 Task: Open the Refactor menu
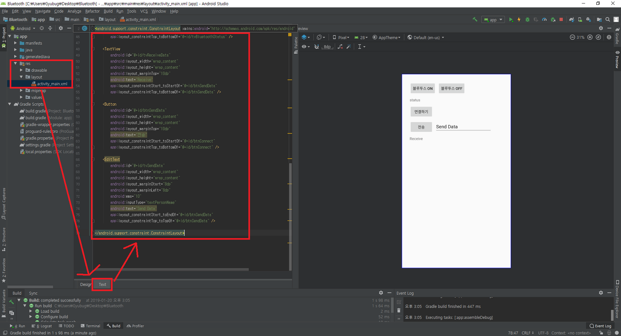tap(92, 11)
